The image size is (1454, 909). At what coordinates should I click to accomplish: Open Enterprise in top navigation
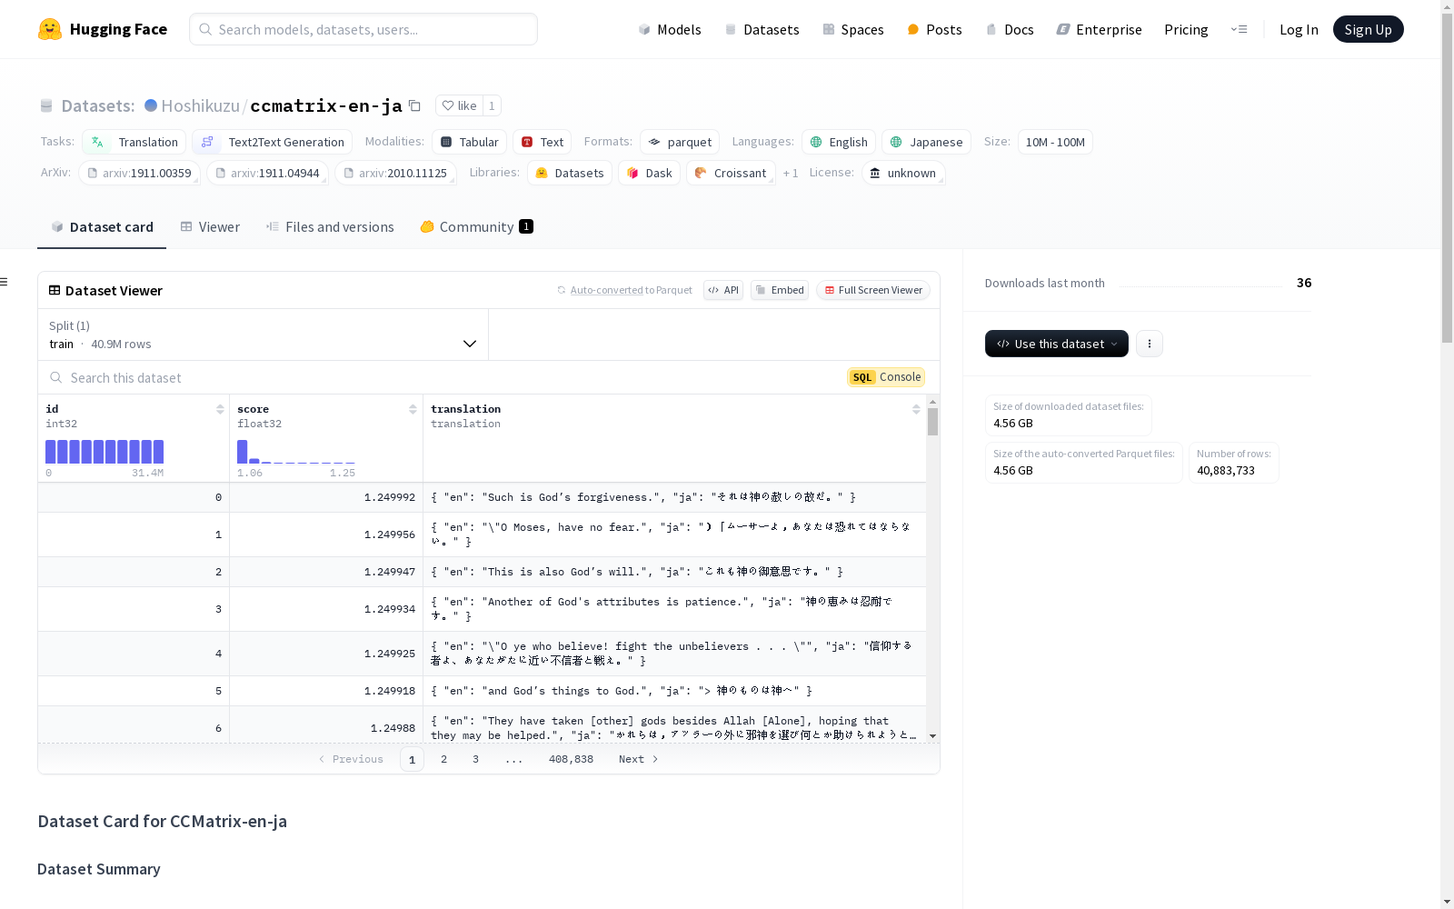click(x=1099, y=29)
